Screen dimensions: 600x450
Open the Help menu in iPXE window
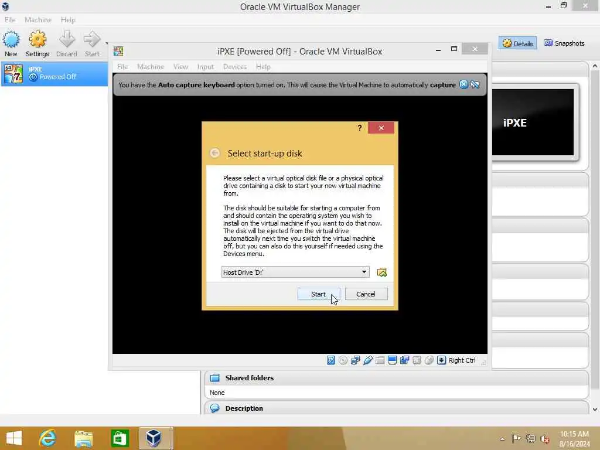tap(263, 67)
